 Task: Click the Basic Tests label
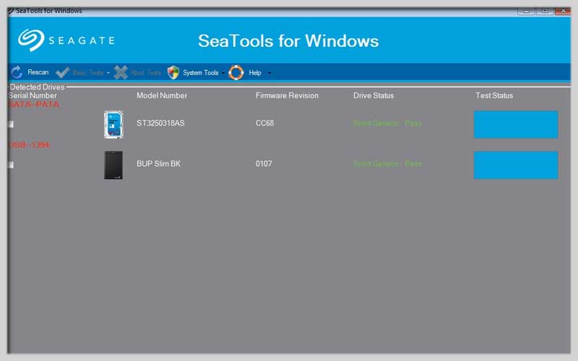[x=88, y=73]
